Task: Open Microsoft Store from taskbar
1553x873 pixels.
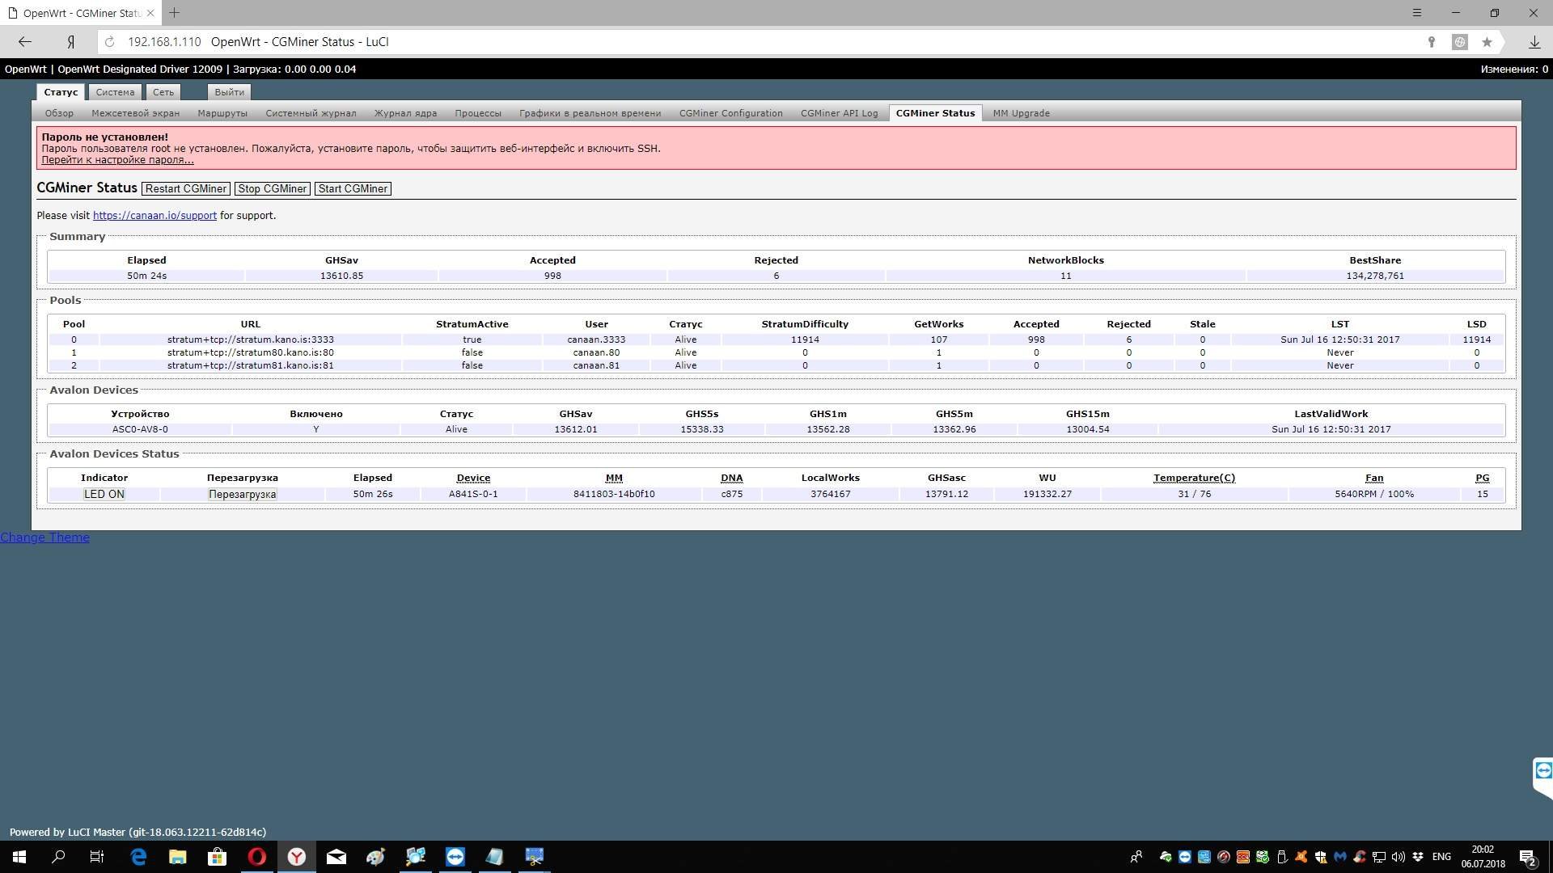Action: coord(217,857)
